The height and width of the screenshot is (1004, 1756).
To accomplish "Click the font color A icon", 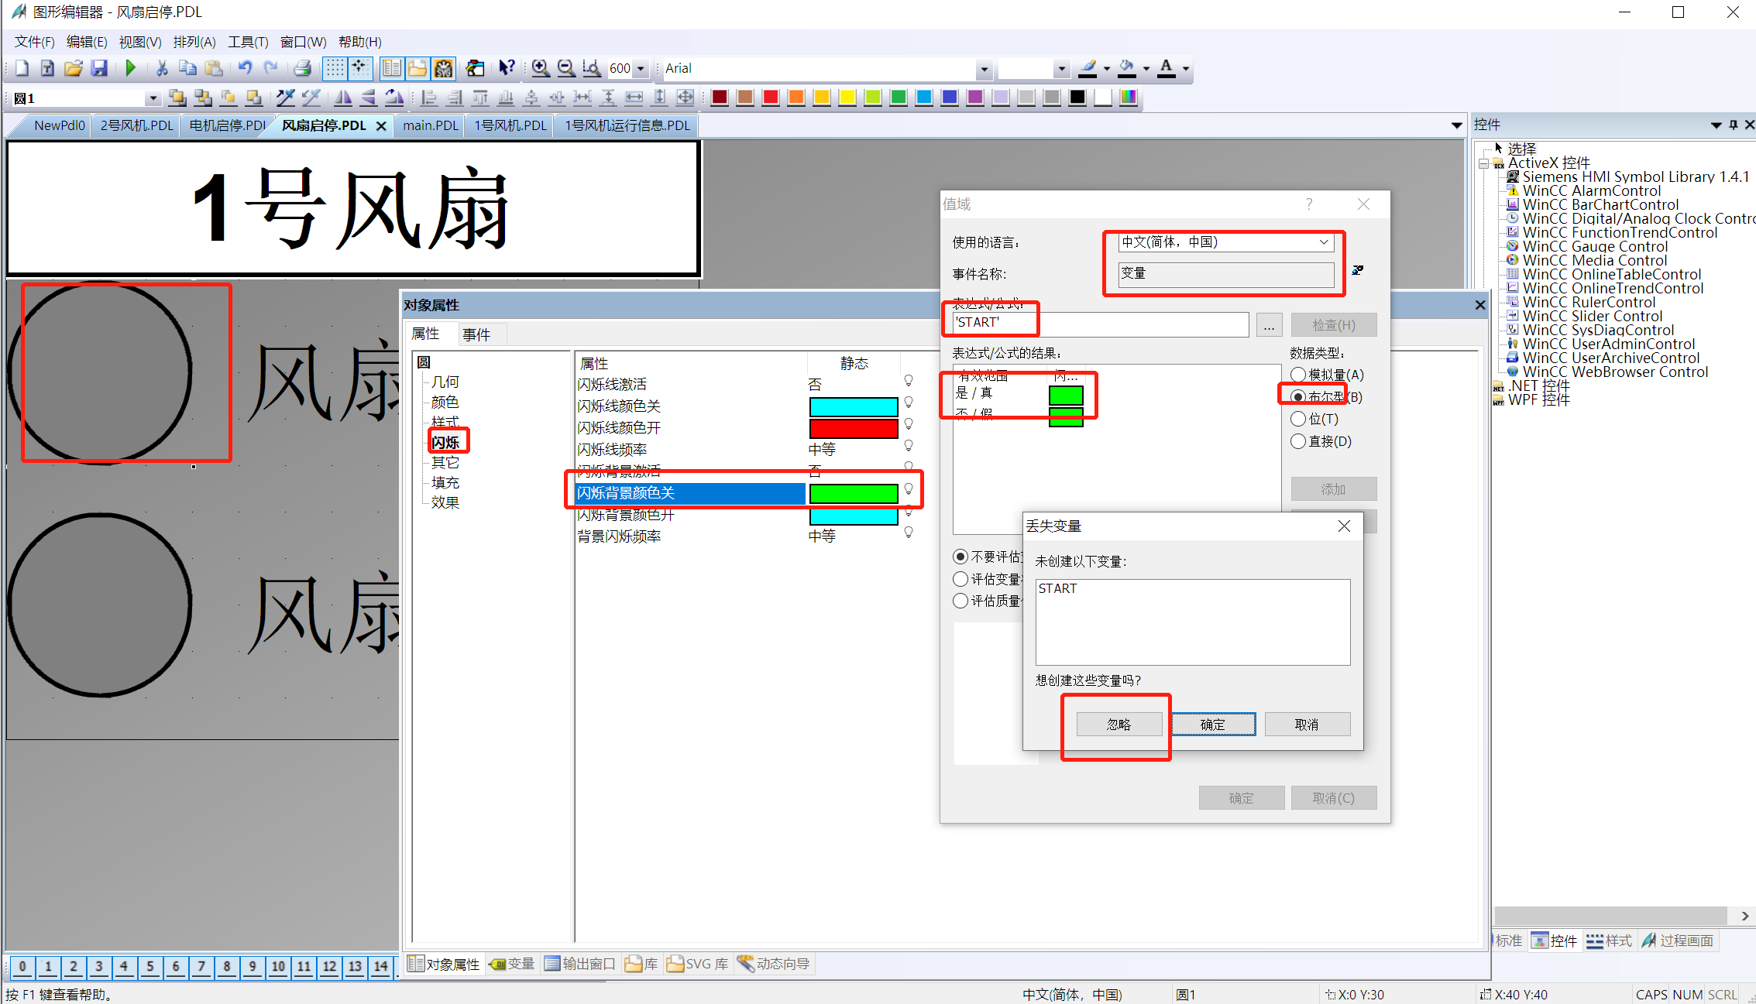I will pos(1167,68).
